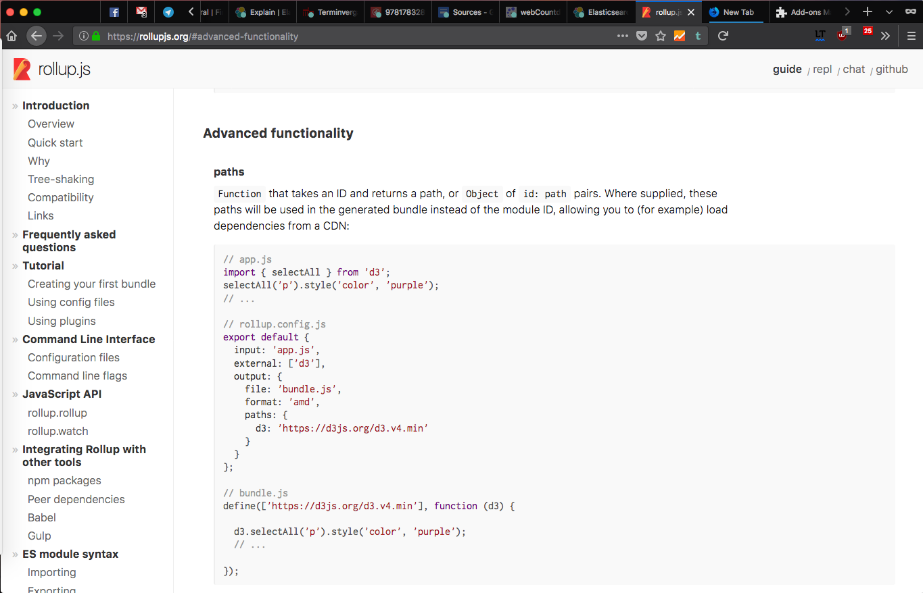Open the chat nav link
923x593 pixels.
click(x=854, y=69)
